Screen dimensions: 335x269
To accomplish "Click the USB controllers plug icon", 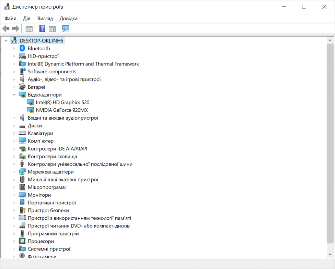I will [x=22, y=164].
